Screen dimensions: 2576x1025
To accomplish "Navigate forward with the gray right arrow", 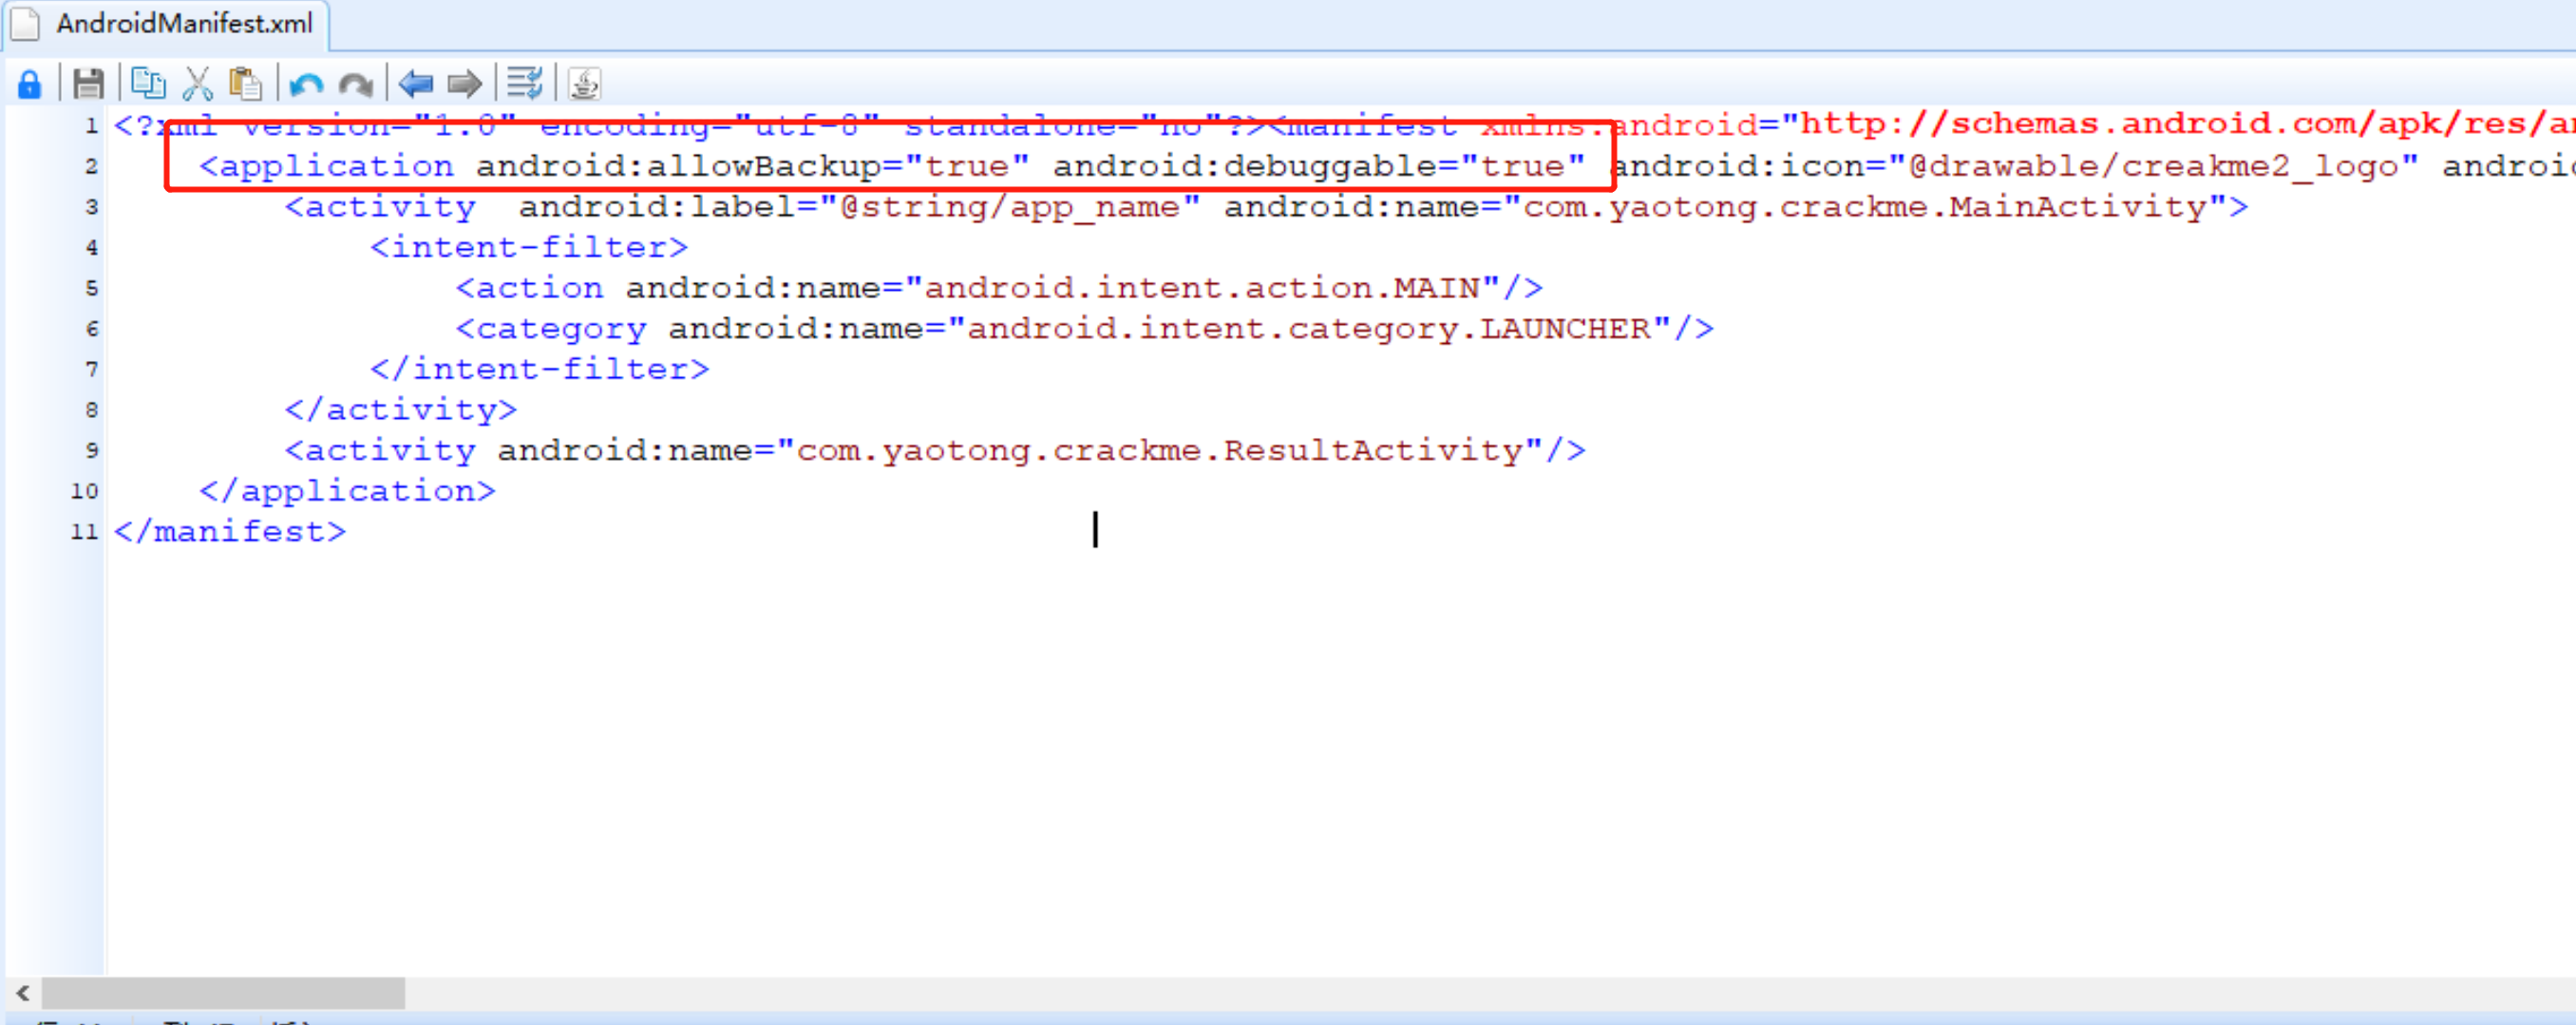I will click(464, 84).
